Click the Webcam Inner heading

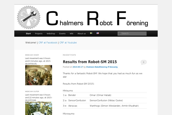32,55
